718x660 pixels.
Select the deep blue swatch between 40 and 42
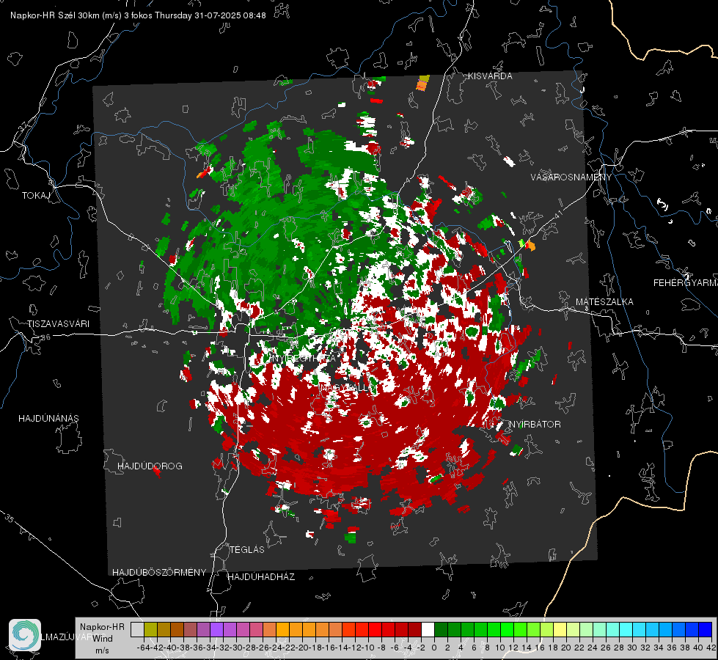(x=706, y=629)
